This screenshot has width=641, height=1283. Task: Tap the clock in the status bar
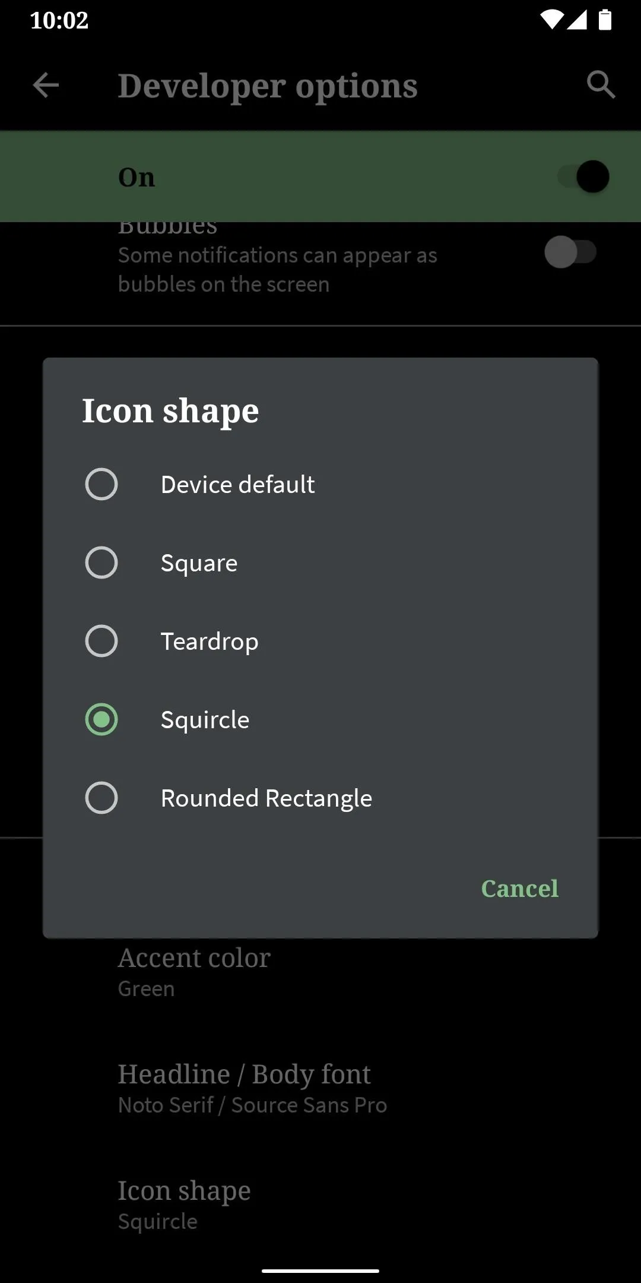(59, 21)
